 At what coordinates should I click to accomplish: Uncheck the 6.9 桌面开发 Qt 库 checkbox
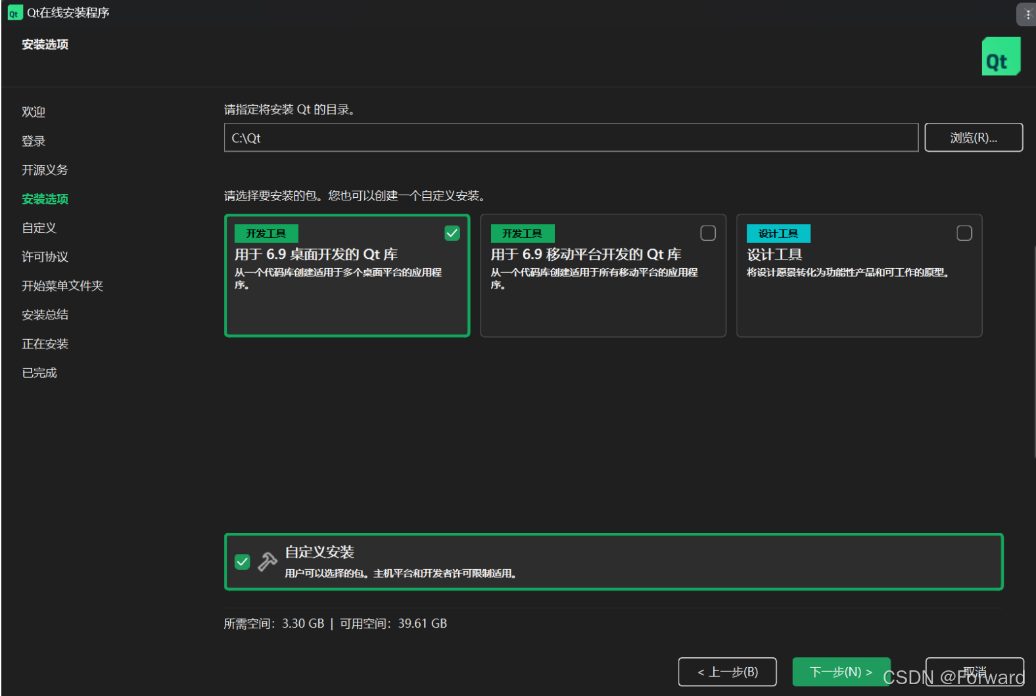click(x=452, y=233)
